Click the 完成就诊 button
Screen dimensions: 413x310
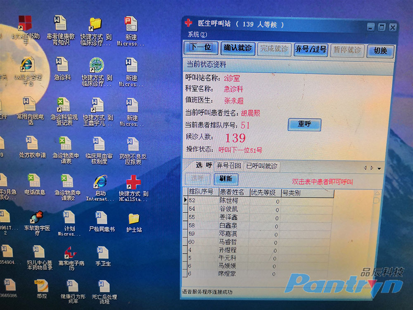[274, 49]
